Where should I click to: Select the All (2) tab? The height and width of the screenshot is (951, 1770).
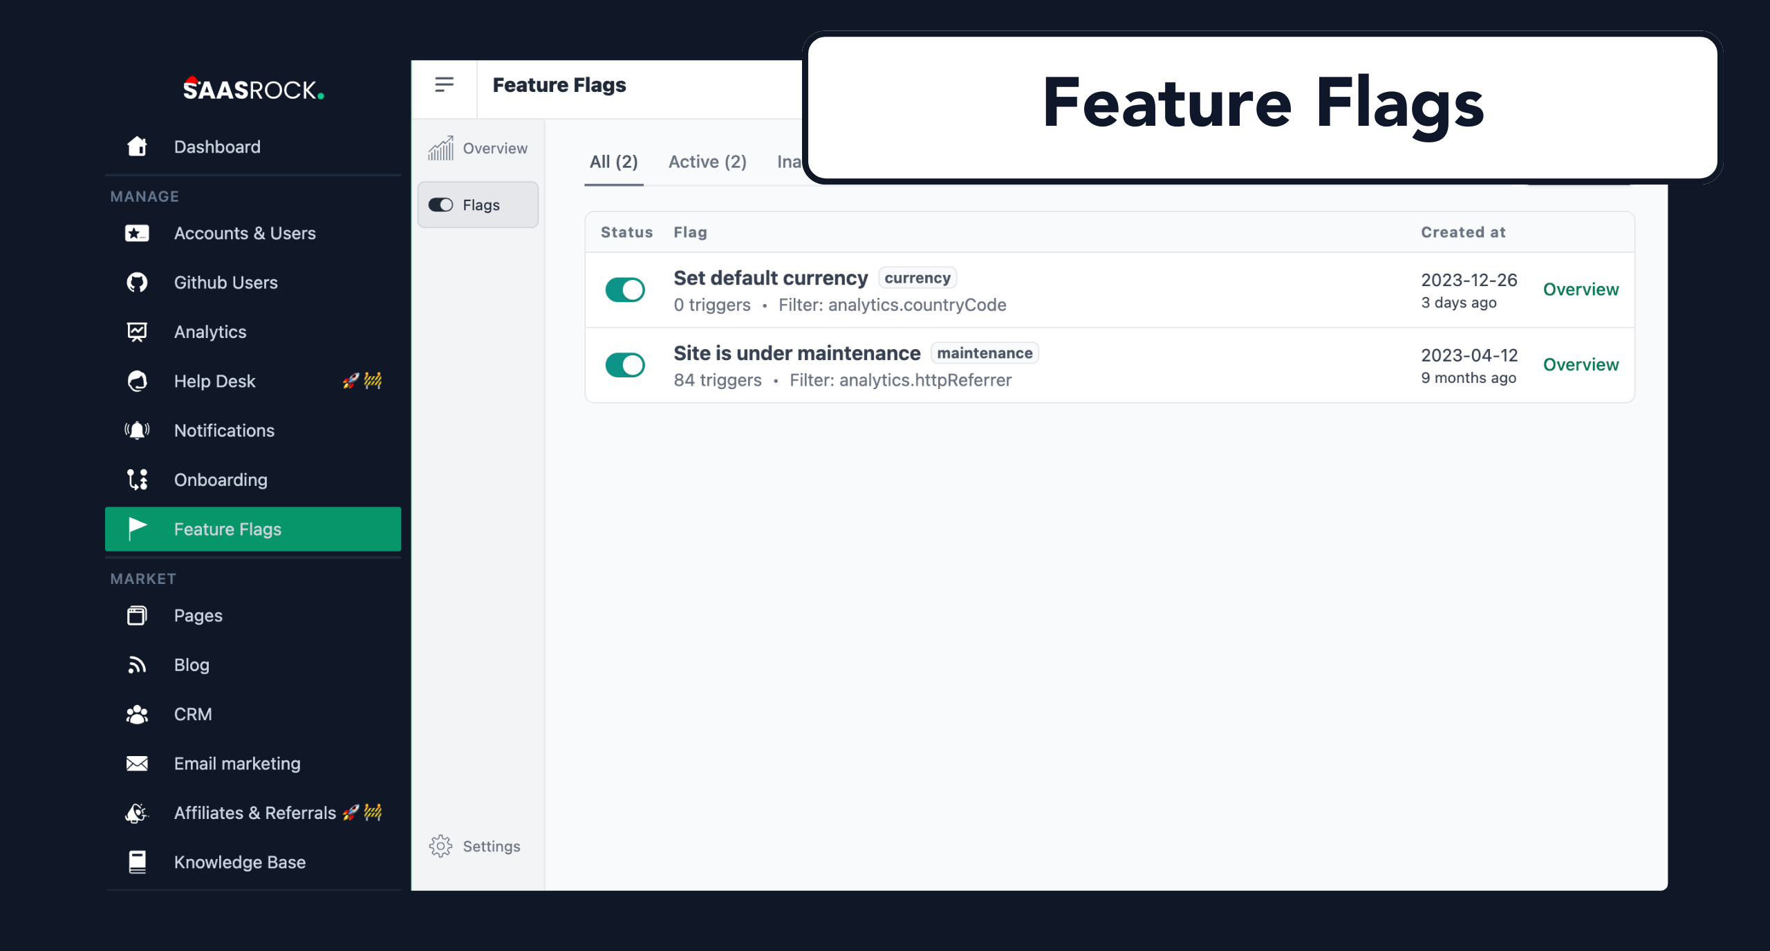[x=615, y=162]
